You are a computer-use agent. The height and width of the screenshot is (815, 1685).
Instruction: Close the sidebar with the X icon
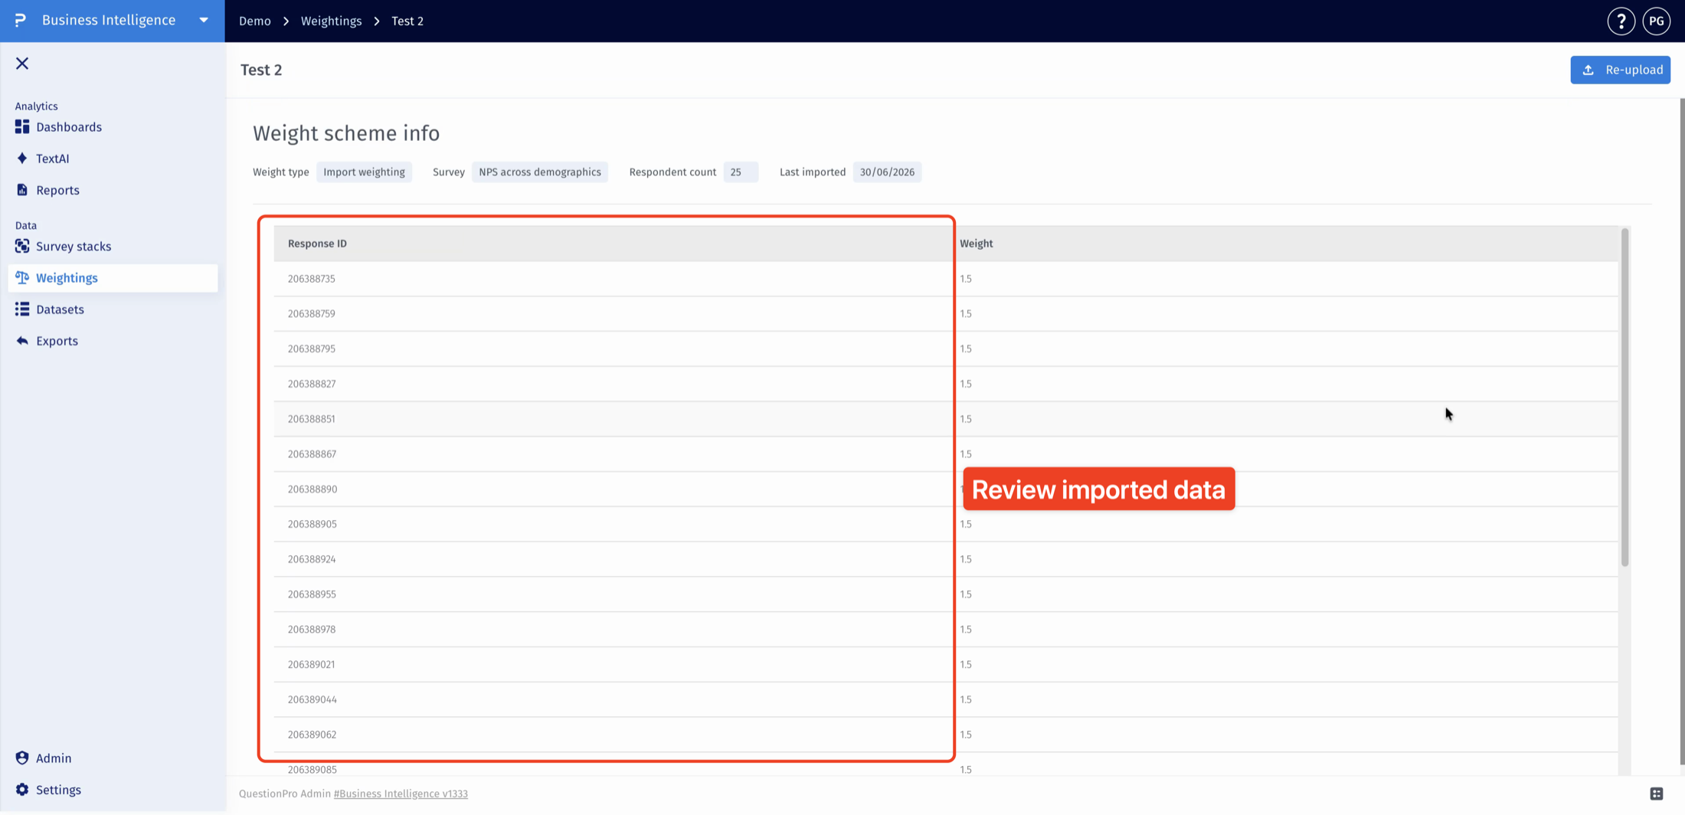(x=22, y=64)
